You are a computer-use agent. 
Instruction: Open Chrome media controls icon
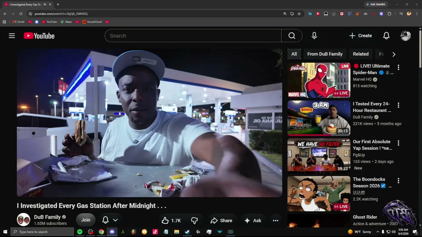pyautogui.click(x=401, y=14)
